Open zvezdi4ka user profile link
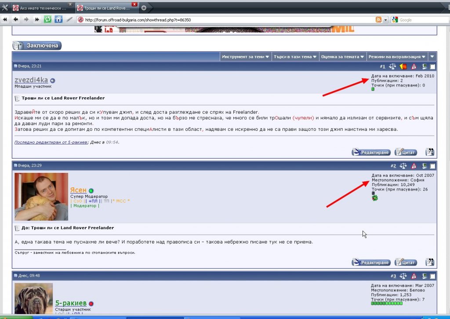Viewport: 450px width, 319px height. click(31, 80)
